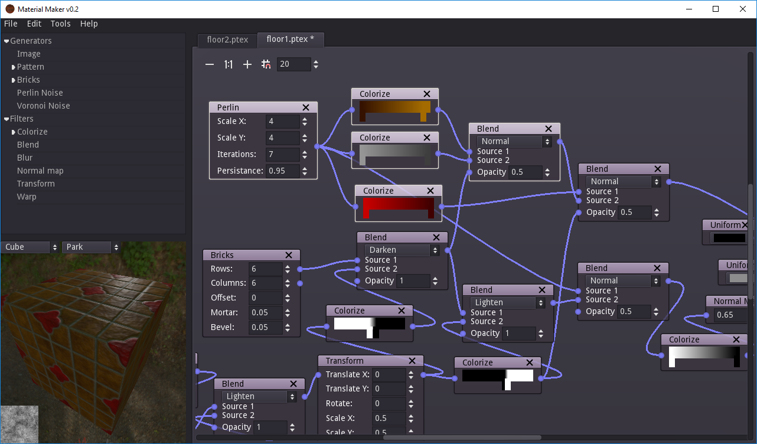Click the Bricks Rows value field
757x444 pixels.
(265, 269)
